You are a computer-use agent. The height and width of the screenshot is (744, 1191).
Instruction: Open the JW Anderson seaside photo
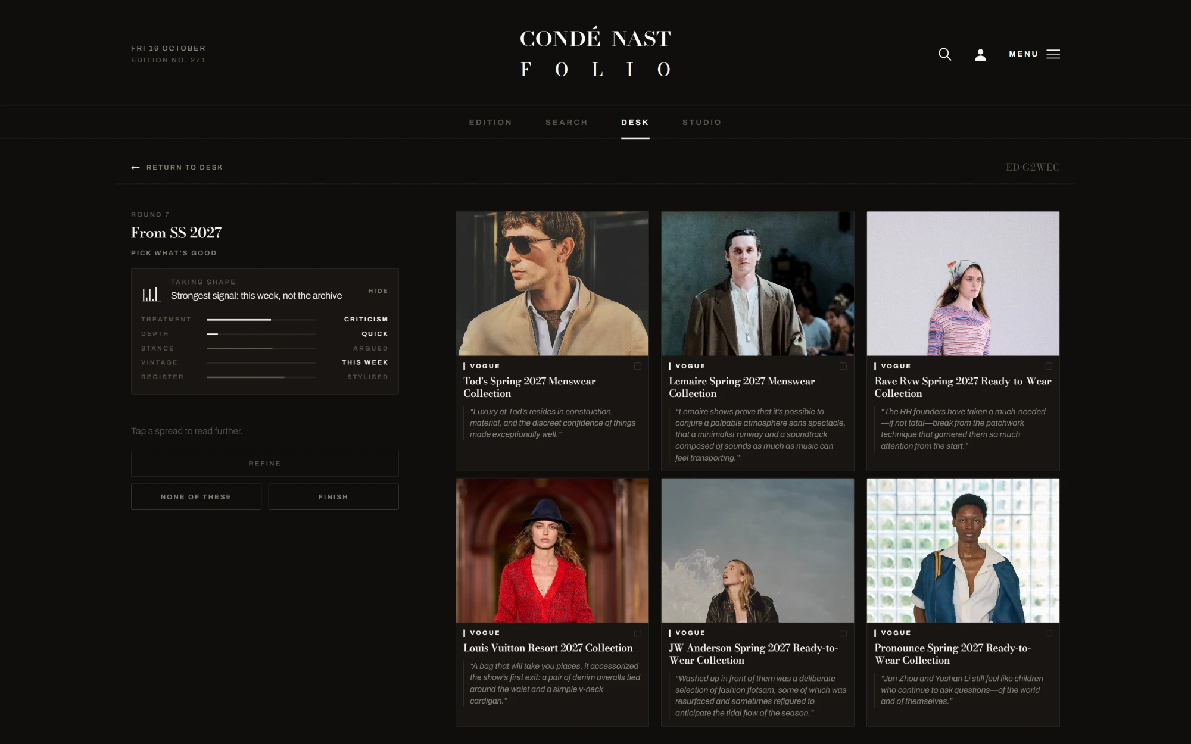click(x=757, y=551)
